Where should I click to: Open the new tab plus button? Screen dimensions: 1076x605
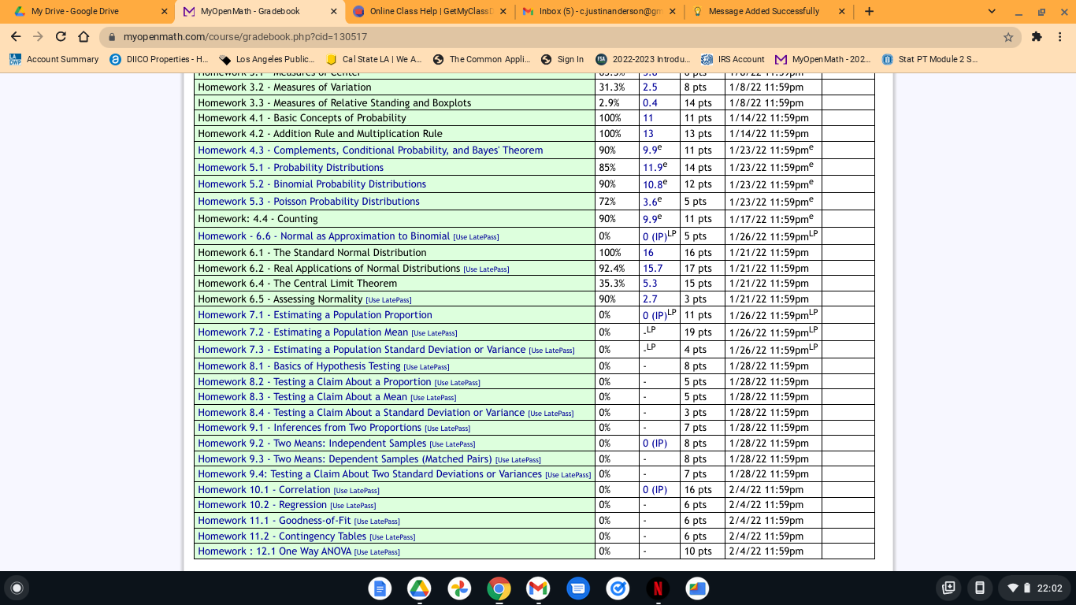pyautogui.click(x=869, y=12)
